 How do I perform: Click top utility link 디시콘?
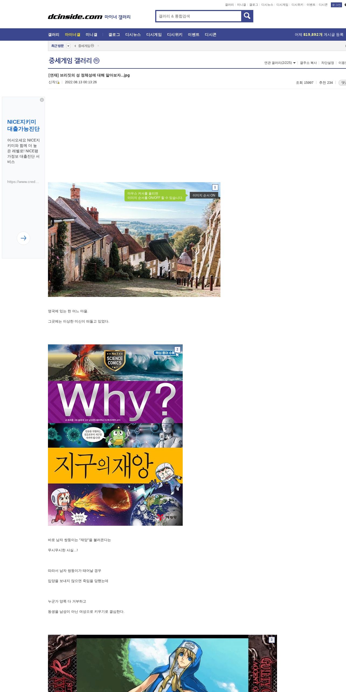(x=323, y=5)
